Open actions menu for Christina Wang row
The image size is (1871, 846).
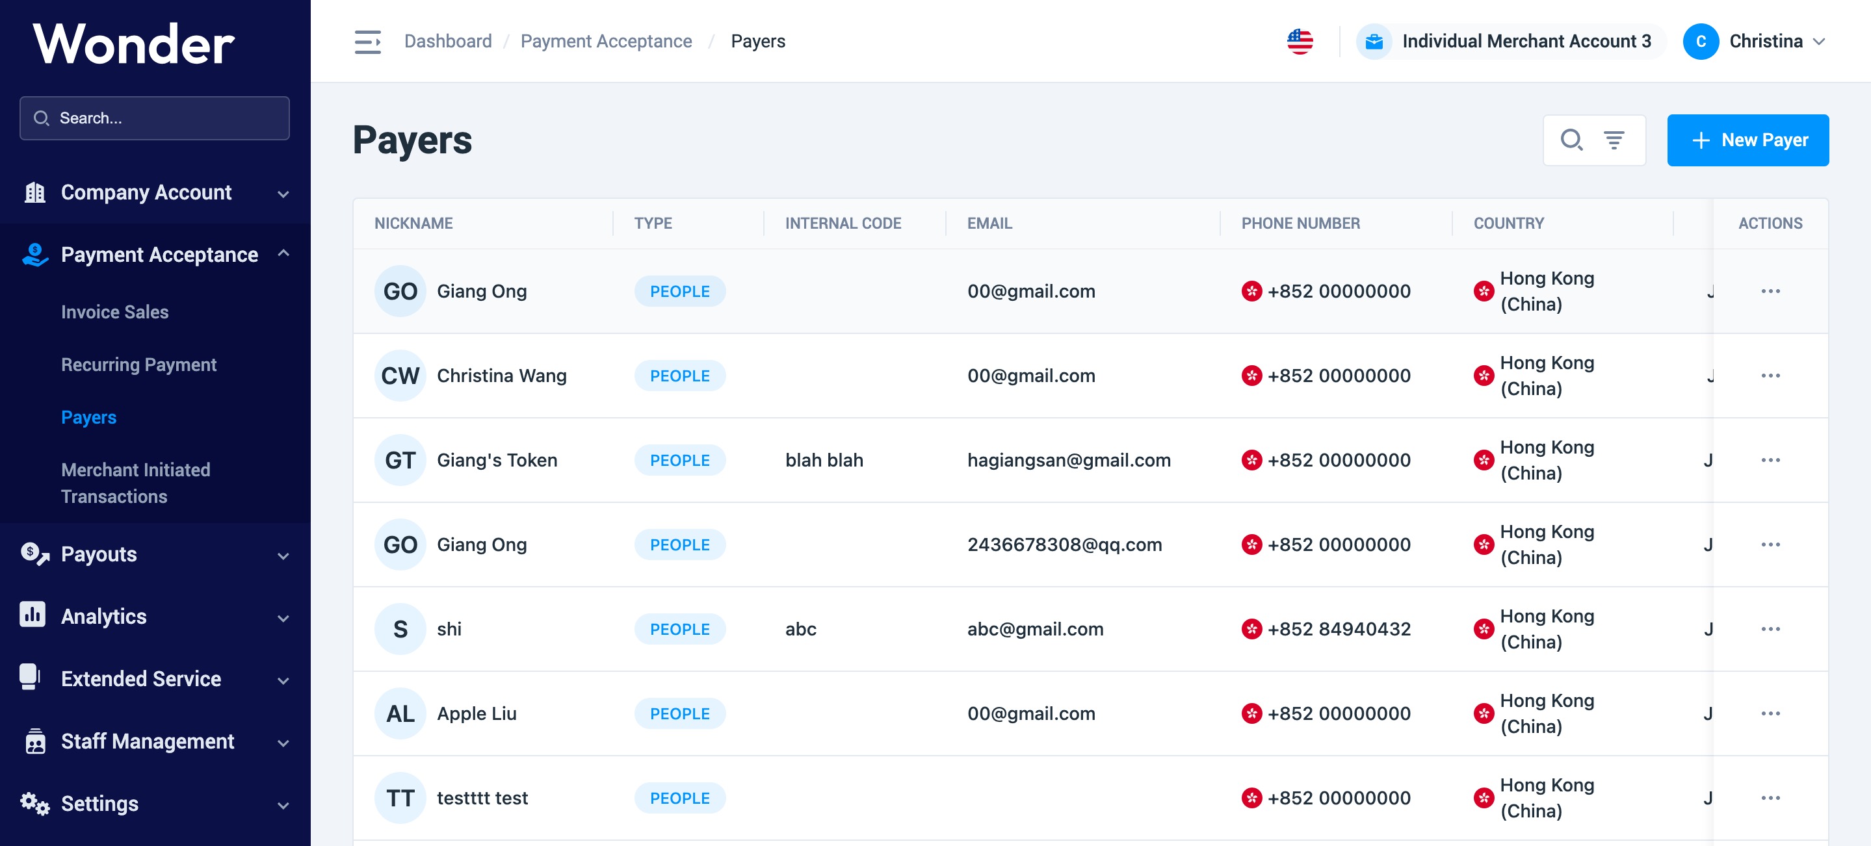pos(1770,376)
